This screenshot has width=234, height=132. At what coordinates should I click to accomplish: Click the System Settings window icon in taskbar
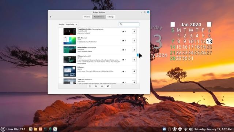coord(55,129)
